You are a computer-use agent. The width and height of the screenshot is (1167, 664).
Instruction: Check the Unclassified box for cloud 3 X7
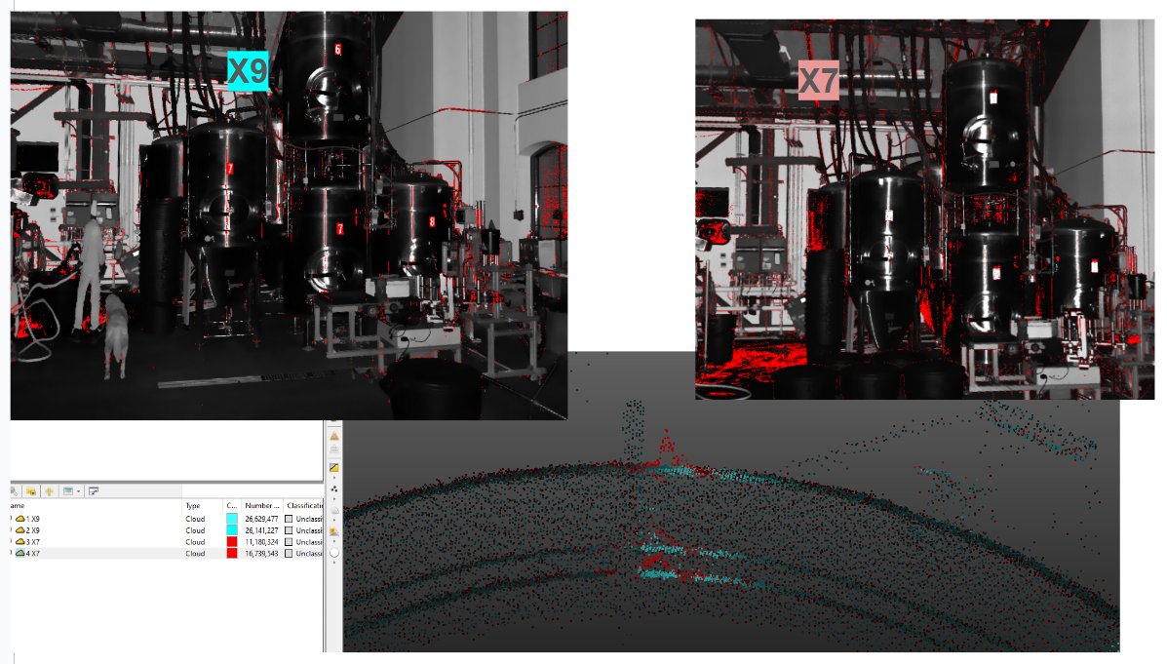coord(290,542)
